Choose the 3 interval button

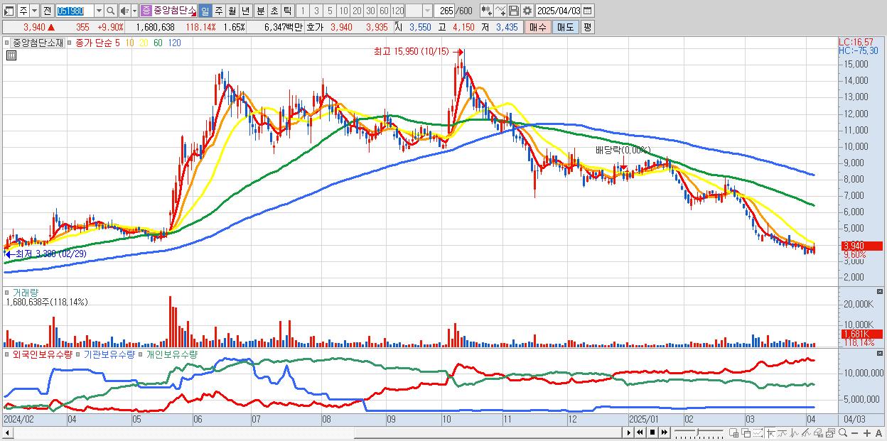316,11
